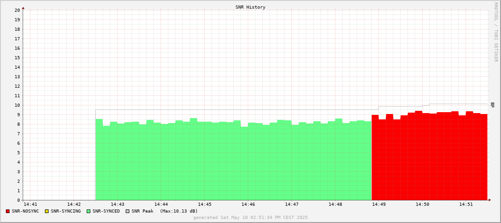The width and height of the screenshot is (501, 223).
Task: Click the 14:45 time axis label
Action: pyautogui.click(x=205, y=204)
